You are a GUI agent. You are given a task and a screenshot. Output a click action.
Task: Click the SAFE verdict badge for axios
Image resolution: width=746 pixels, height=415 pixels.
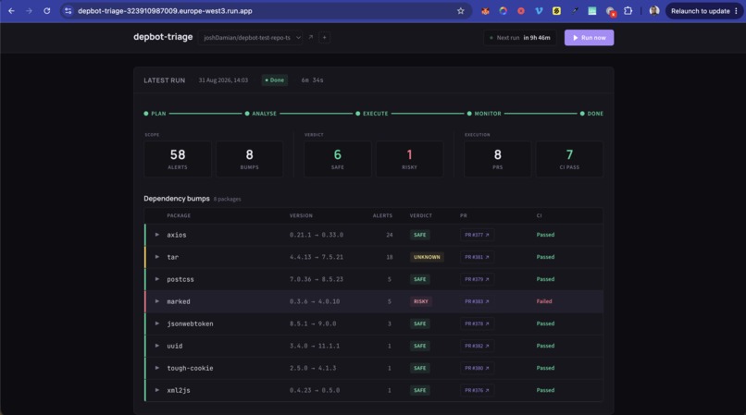419,235
